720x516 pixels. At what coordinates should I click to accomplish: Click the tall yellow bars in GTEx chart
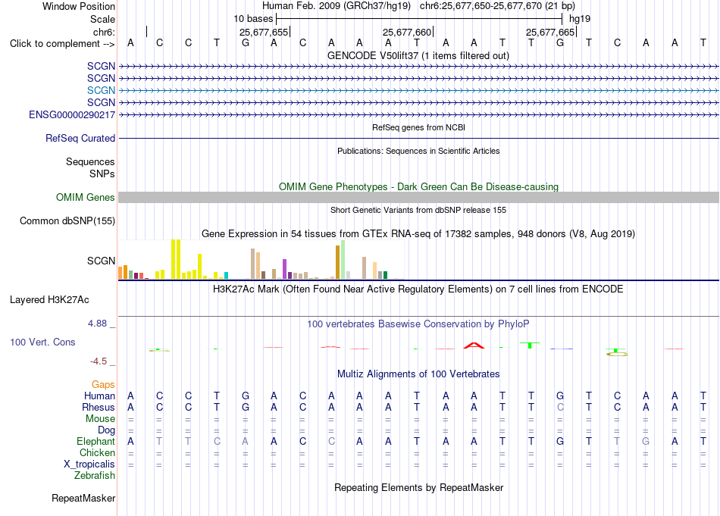[x=176, y=259]
